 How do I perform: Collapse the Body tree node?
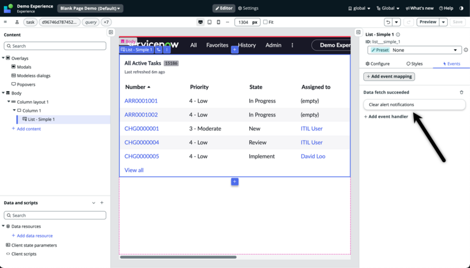3,93
